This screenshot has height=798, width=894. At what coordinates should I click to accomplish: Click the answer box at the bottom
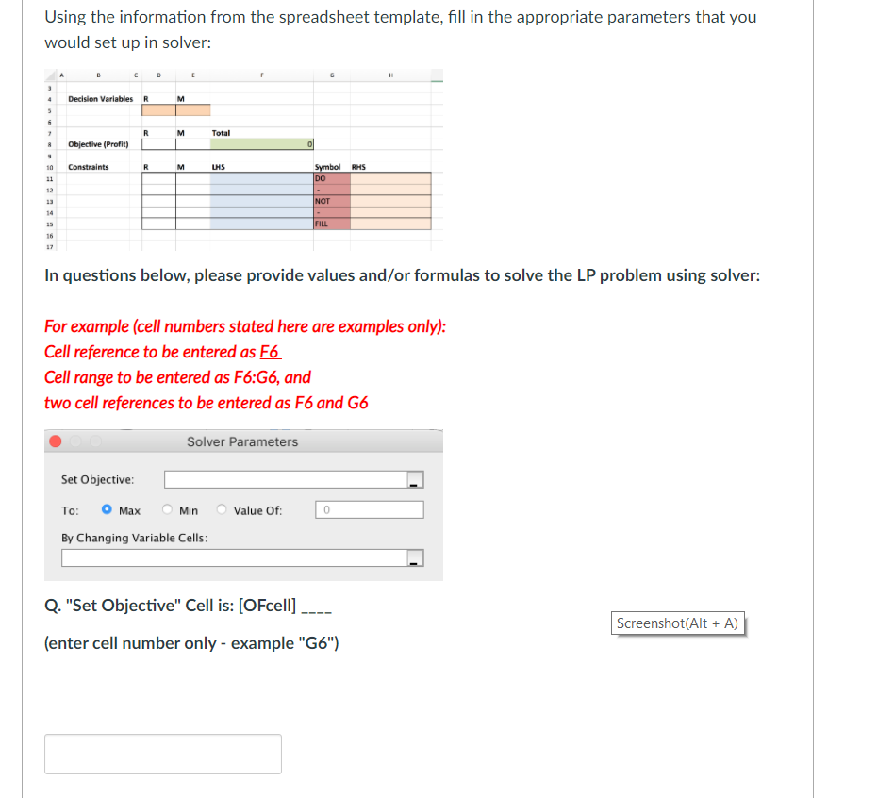click(x=162, y=754)
